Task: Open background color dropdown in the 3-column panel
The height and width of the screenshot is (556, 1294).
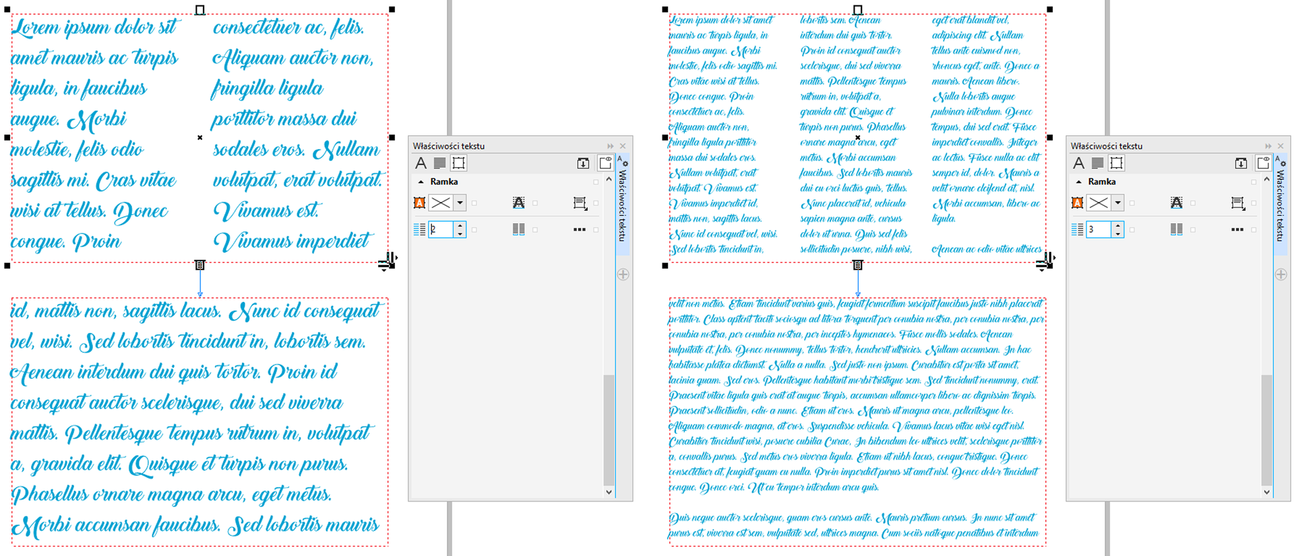Action: [x=1117, y=203]
